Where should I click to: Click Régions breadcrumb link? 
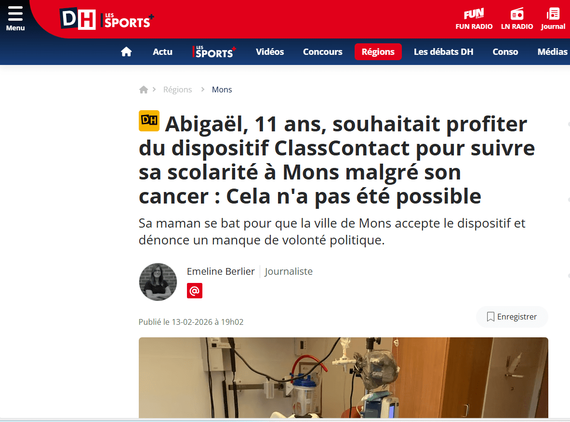click(x=177, y=90)
